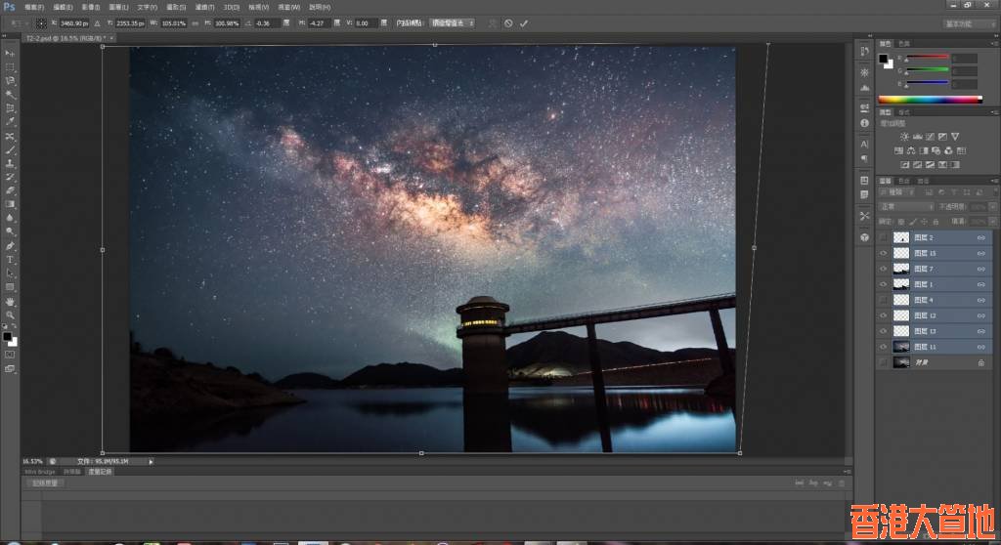The height and width of the screenshot is (545, 1001).
Task: Open the Layers panel flyout menu
Action: (994, 182)
